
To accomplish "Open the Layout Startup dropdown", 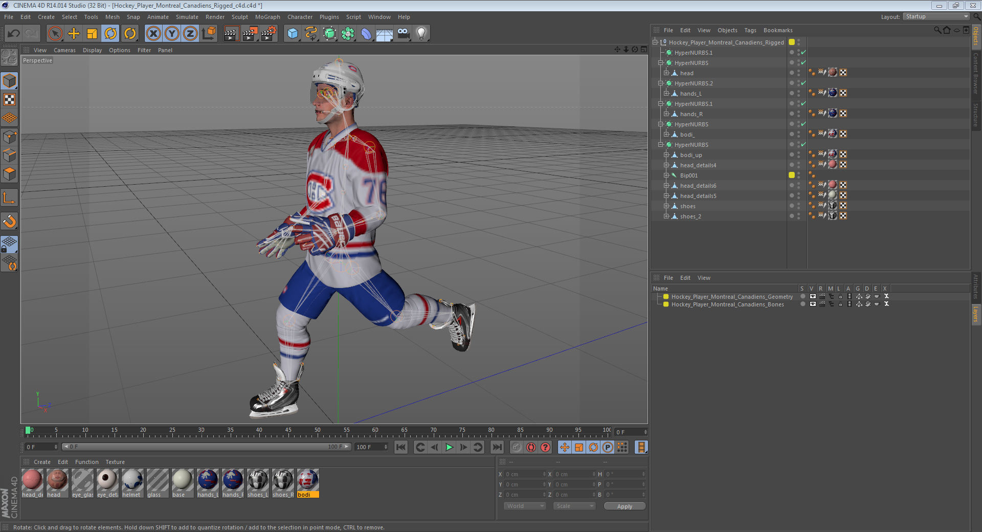I will pyautogui.click(x=936, y=16).
